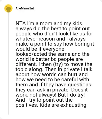Click the text "them and if they have questions"

(53, 85)
